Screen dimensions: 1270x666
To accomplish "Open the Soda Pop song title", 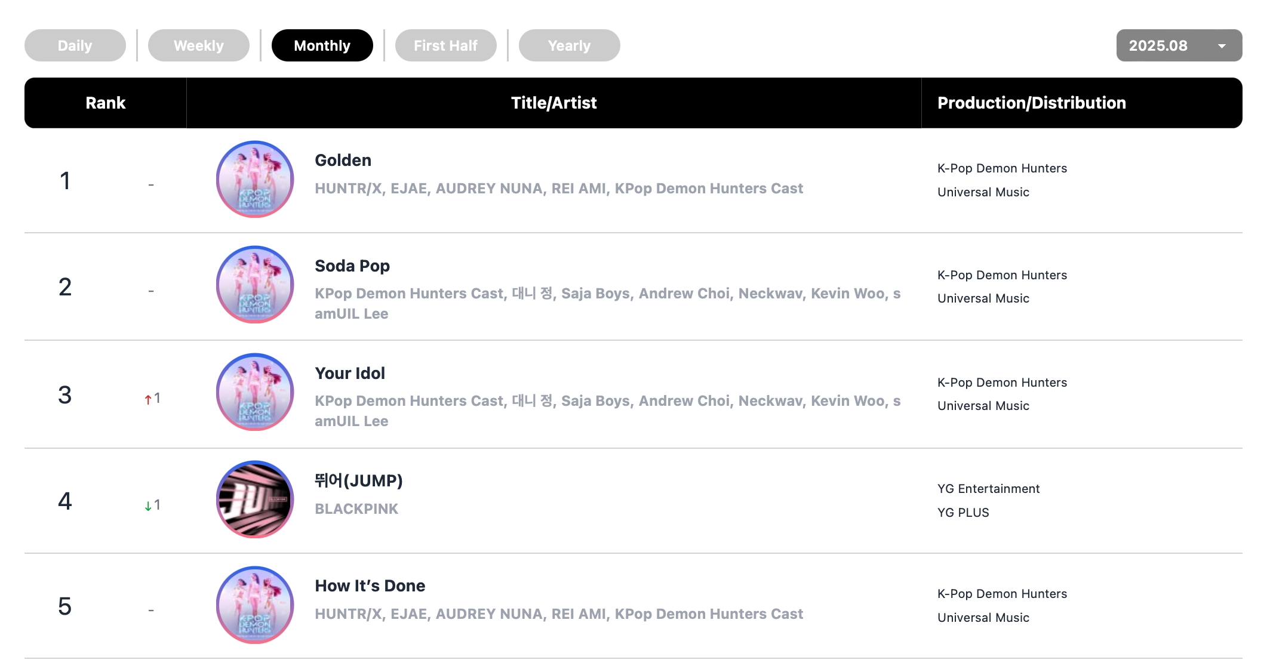I will [352, 266].
